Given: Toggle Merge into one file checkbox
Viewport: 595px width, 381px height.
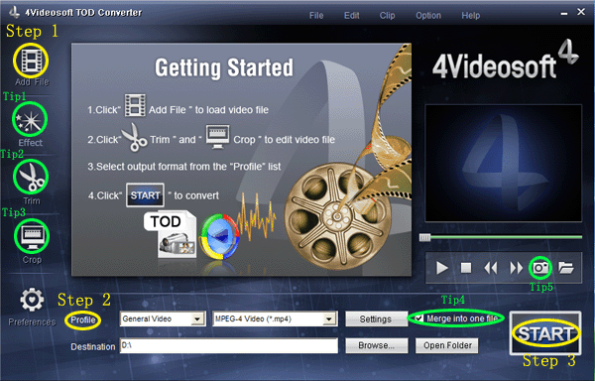Looking at the screenshot, I should (418, 318).
